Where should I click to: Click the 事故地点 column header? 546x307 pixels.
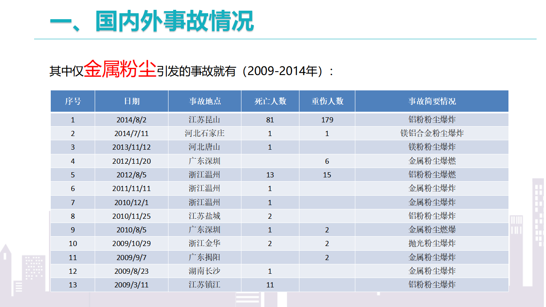tap(205, 101)
